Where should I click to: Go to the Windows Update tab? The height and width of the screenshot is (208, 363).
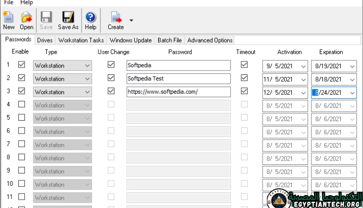tap(130, 40)
